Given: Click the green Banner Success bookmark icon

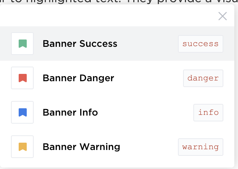Looking at the screenshot, I should 23,44.
